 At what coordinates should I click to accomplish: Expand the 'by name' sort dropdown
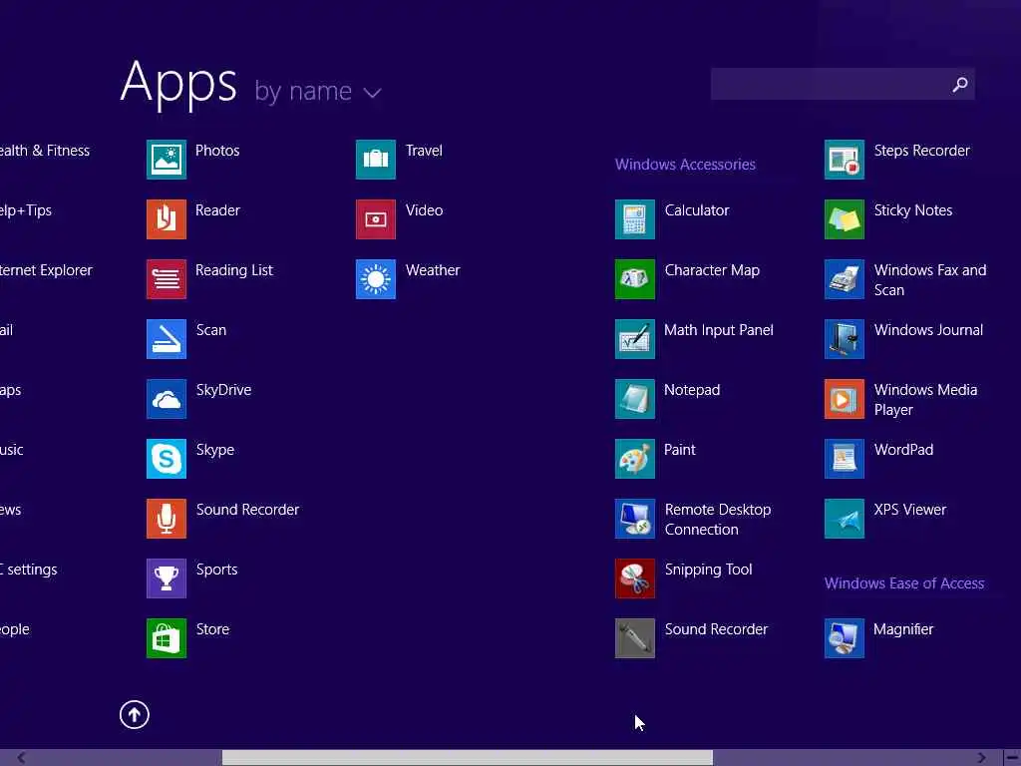[318, 91]
